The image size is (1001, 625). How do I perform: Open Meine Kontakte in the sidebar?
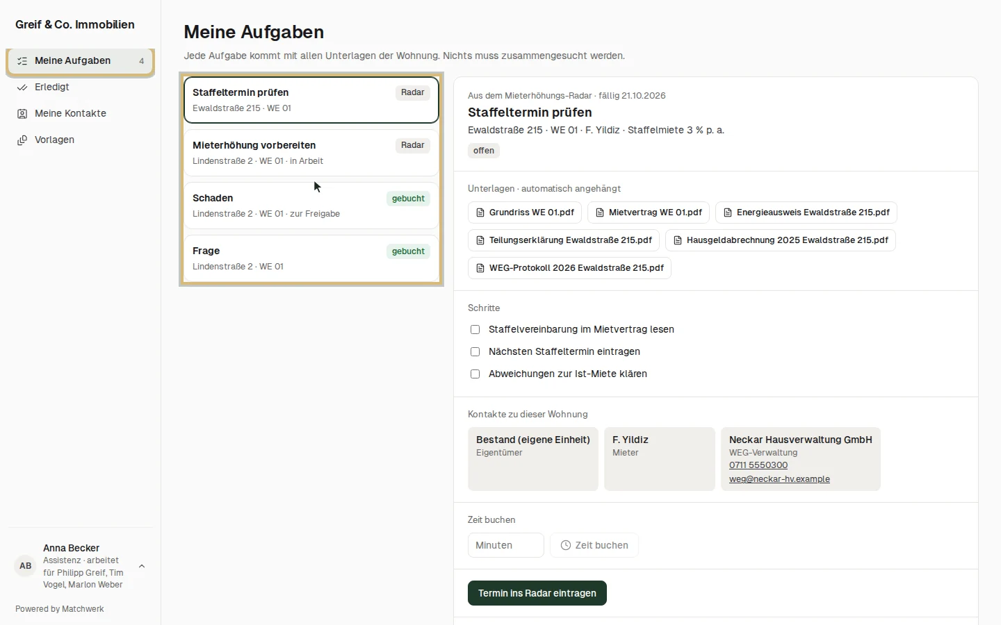point(81,114)
